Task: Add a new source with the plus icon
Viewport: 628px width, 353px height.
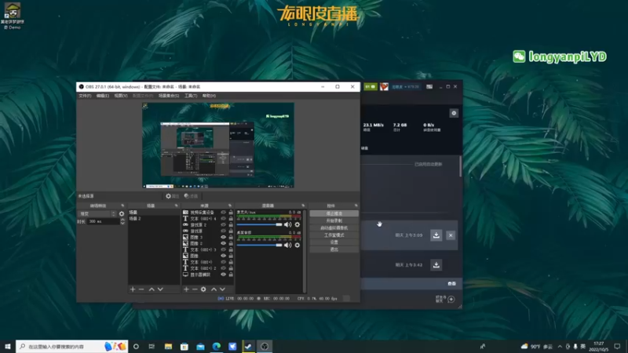Action: (x=186, y=289)
